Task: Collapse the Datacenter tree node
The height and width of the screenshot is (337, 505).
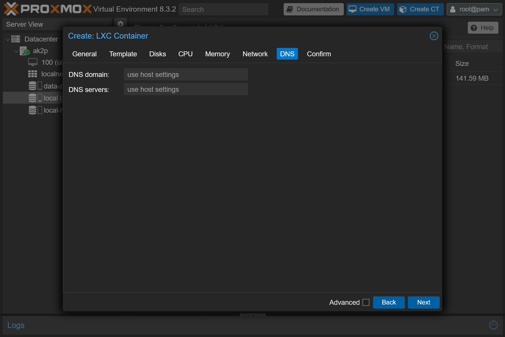Action: pos(8,39)
